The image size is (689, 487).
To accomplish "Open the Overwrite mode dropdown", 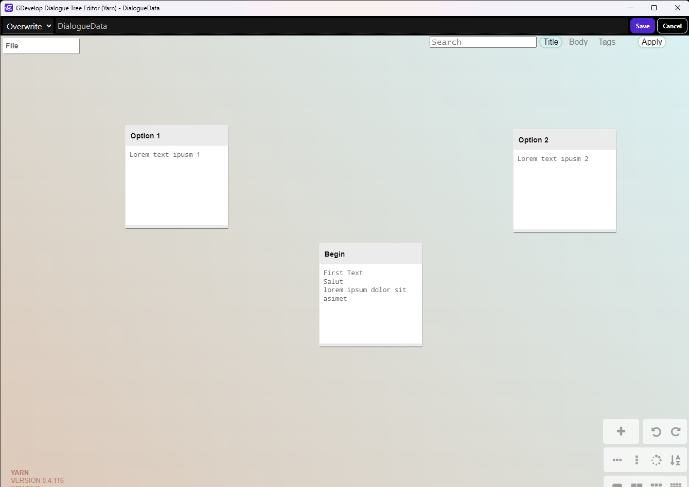I will click(27, 26).
